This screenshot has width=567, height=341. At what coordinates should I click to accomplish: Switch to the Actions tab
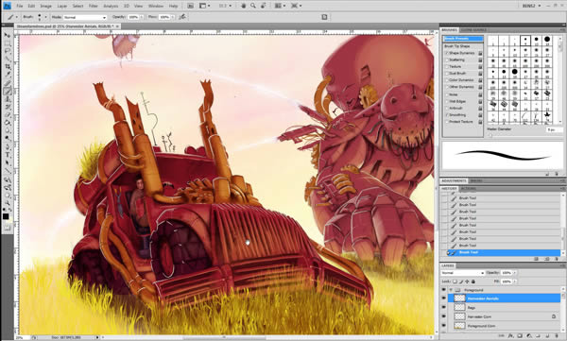pos(468,189)
